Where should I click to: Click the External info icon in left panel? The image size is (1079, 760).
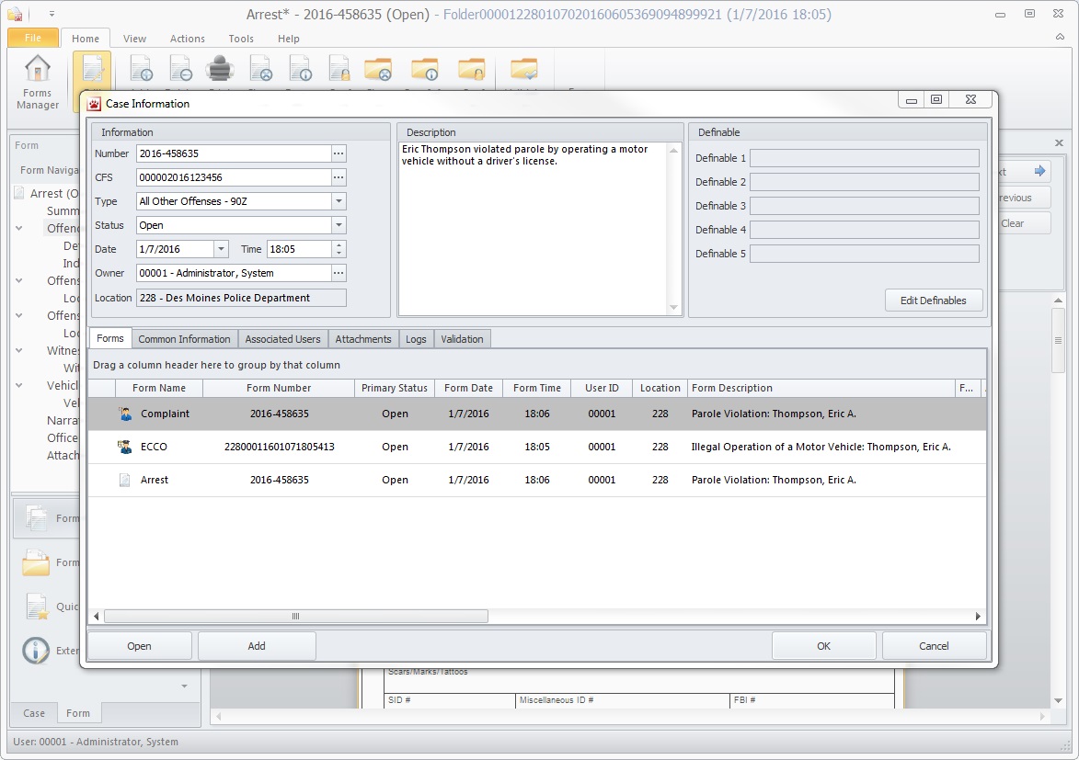pos(36,650)
